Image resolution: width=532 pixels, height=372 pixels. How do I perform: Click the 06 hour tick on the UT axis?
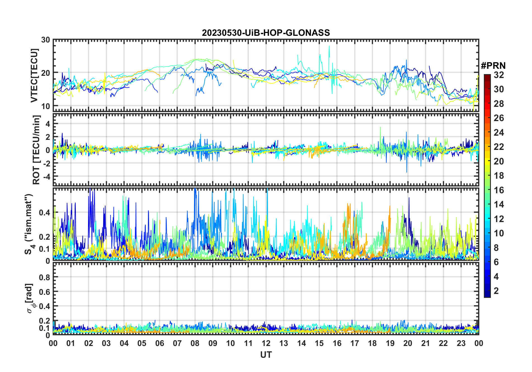pos(159,343)
